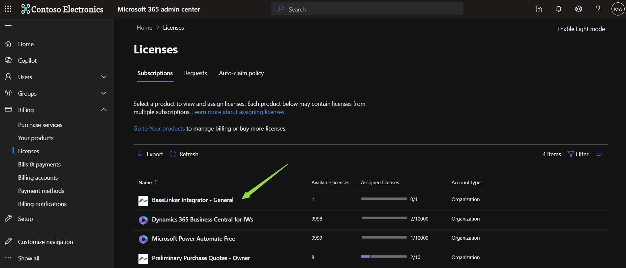
Task: Click the Dynamics 365 2/10000 usage bar
Action: click(384, 218)
